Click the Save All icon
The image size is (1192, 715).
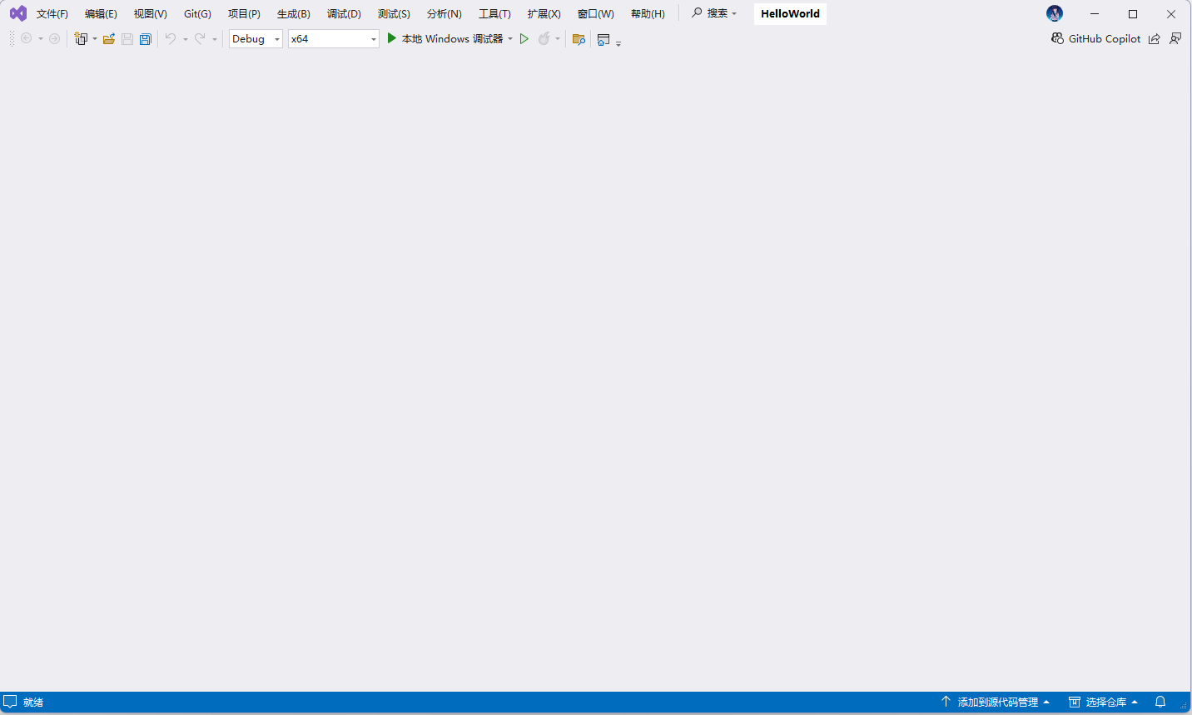(146, 39)
